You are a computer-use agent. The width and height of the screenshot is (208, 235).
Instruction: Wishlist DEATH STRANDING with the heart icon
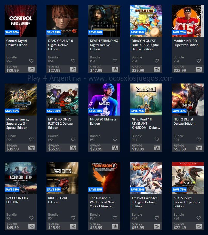click(x=115, y=61)
